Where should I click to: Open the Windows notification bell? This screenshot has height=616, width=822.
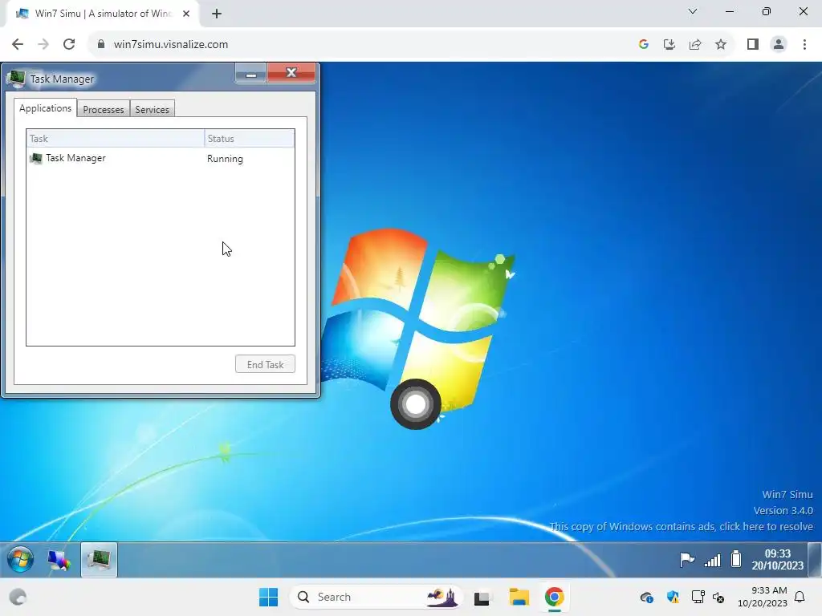(800, 597)
